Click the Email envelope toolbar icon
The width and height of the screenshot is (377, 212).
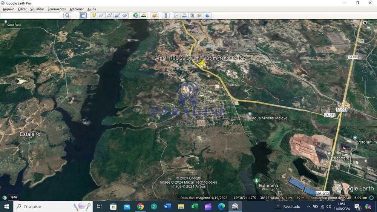click(176, 15)
